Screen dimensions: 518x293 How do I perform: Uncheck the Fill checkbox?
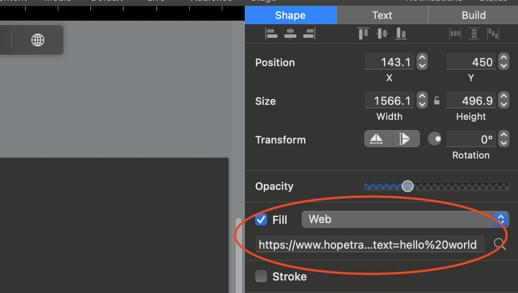(261, 220)
